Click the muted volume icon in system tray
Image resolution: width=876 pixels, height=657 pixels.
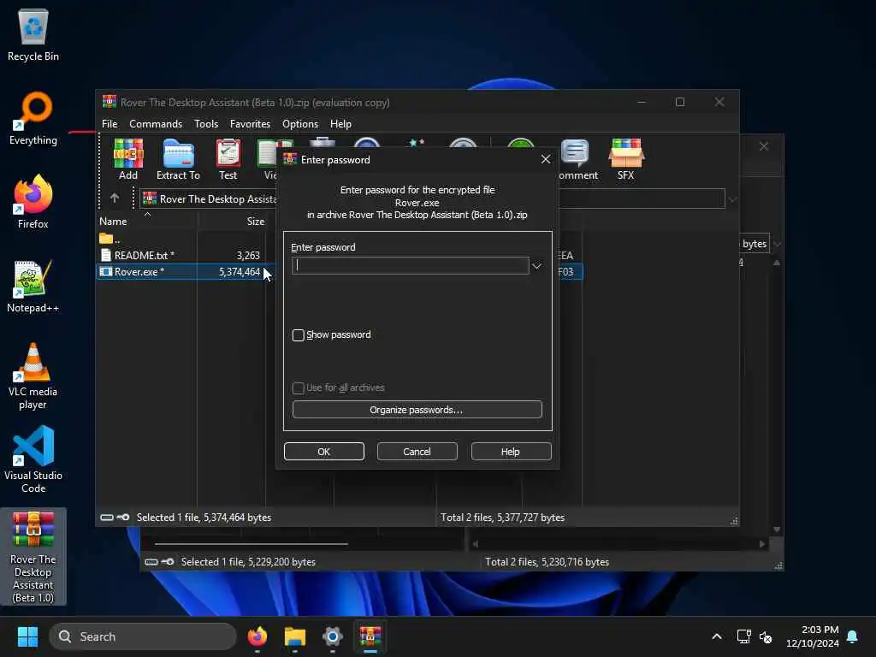766,636
